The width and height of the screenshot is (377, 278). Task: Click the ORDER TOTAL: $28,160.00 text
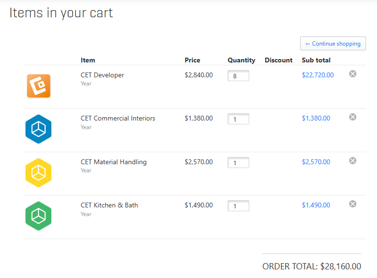[312, 266]
